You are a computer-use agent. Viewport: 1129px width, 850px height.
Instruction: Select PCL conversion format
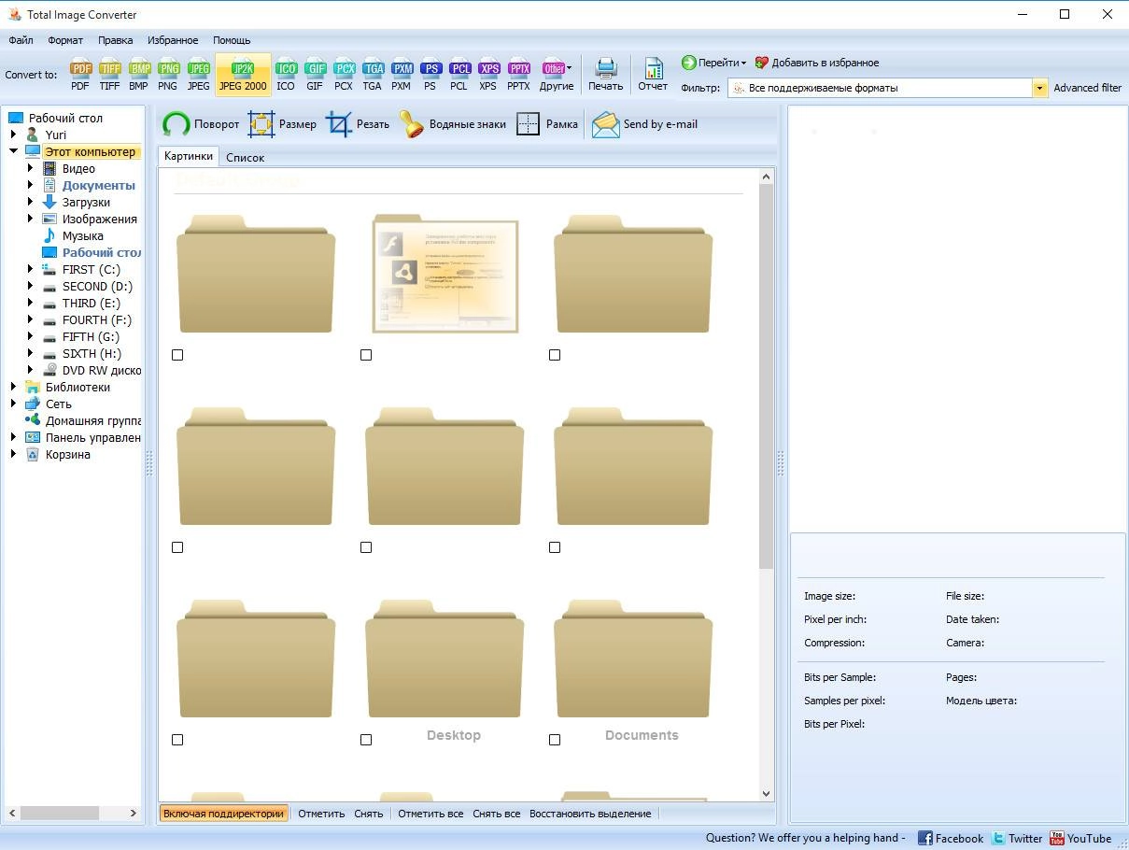point(459,75)
